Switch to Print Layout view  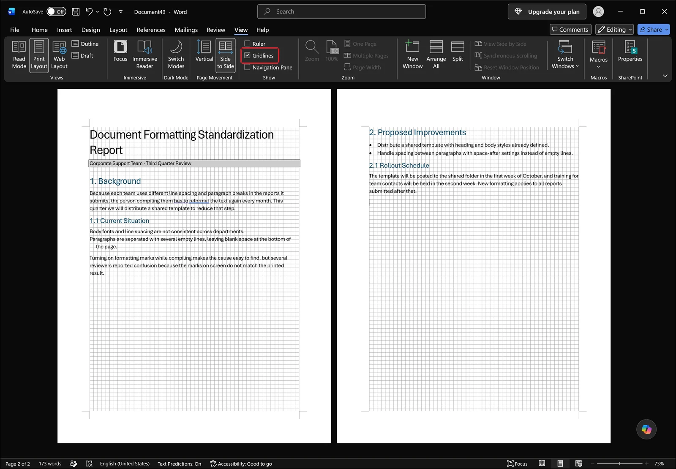(39, 55)
